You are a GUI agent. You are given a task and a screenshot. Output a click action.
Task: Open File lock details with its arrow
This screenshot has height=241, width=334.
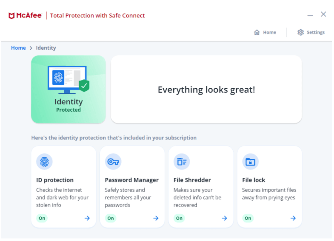pos(293,218)
